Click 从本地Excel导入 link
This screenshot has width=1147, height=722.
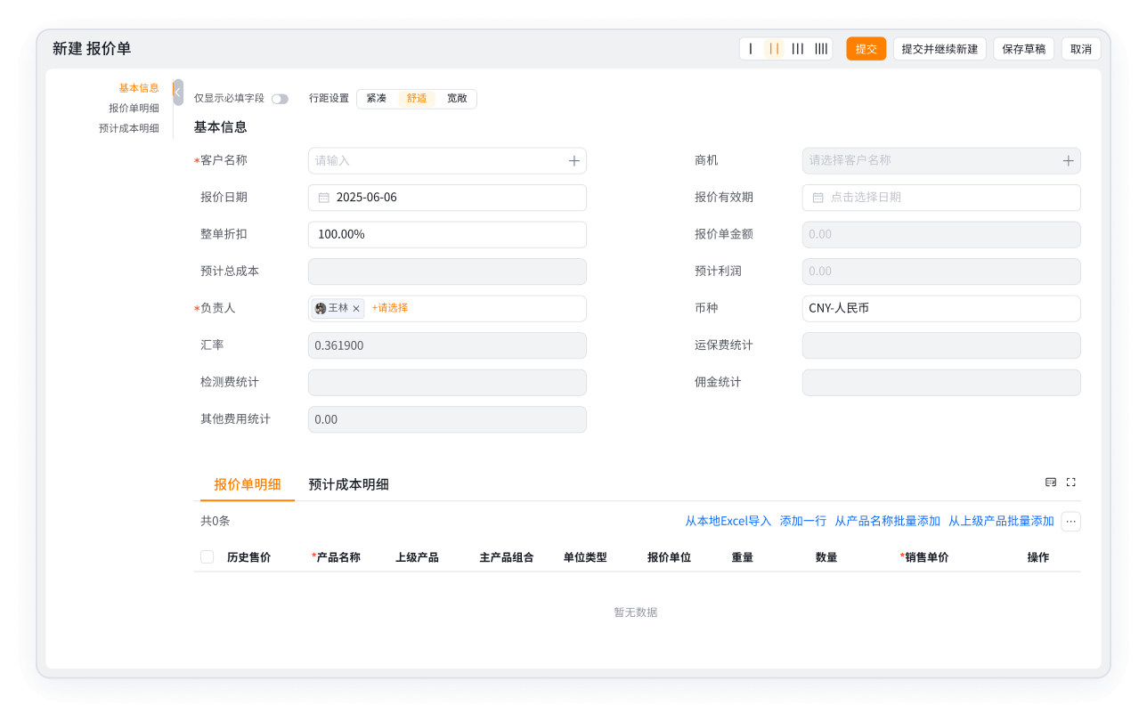[x=728, y=522]
